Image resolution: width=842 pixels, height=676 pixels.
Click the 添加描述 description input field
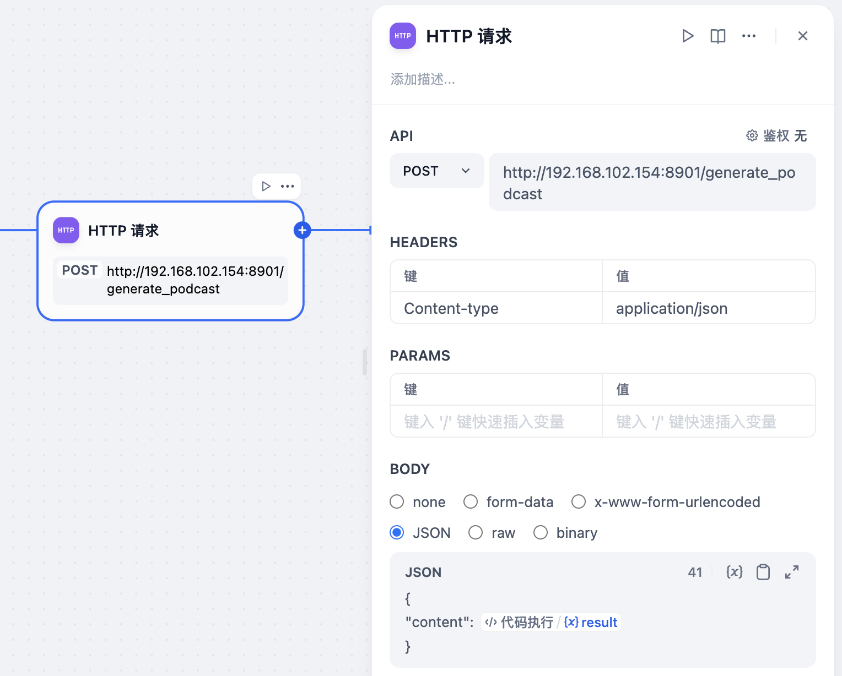pos(423,79)
